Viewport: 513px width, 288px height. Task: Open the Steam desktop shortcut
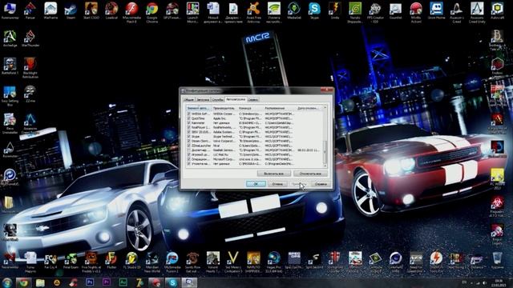(71, 10)
